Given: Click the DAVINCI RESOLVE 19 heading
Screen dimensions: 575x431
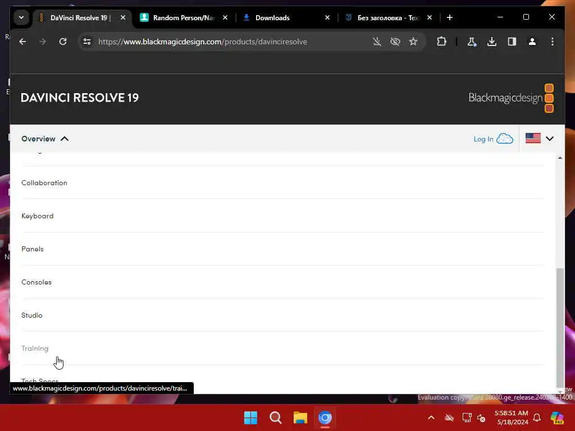Looking at the screenshot, I should (80, 98).
